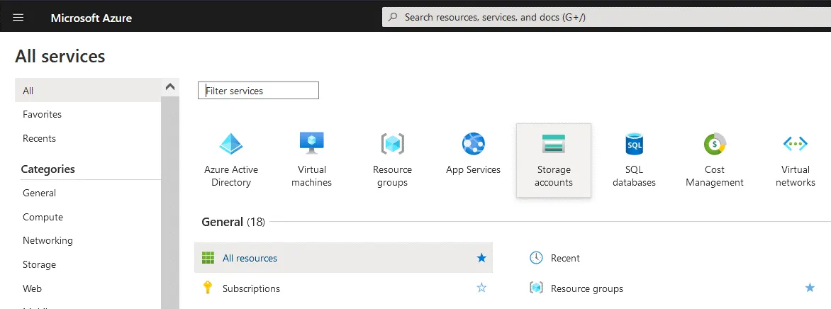831x309 pixels.
Task: Toggle favorite star for Resource groups row
Action: 810,288
